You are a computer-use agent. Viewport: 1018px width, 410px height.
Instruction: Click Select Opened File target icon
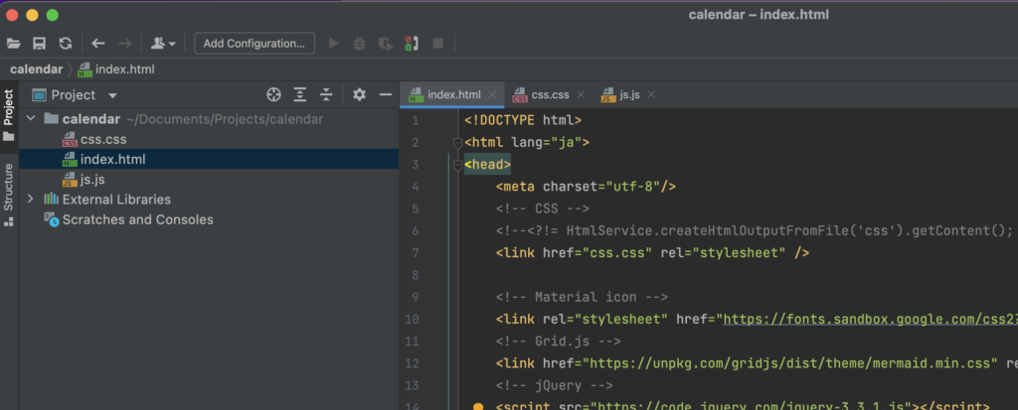(274, 94)
